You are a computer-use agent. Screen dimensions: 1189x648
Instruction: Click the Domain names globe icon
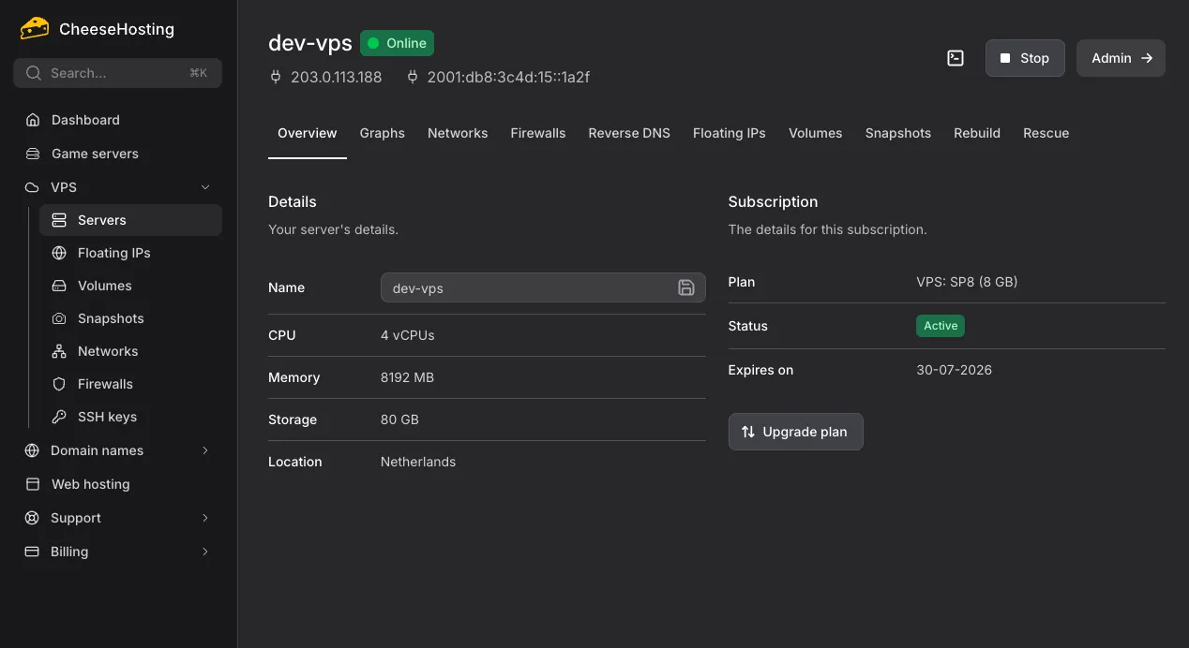(32, 450)
